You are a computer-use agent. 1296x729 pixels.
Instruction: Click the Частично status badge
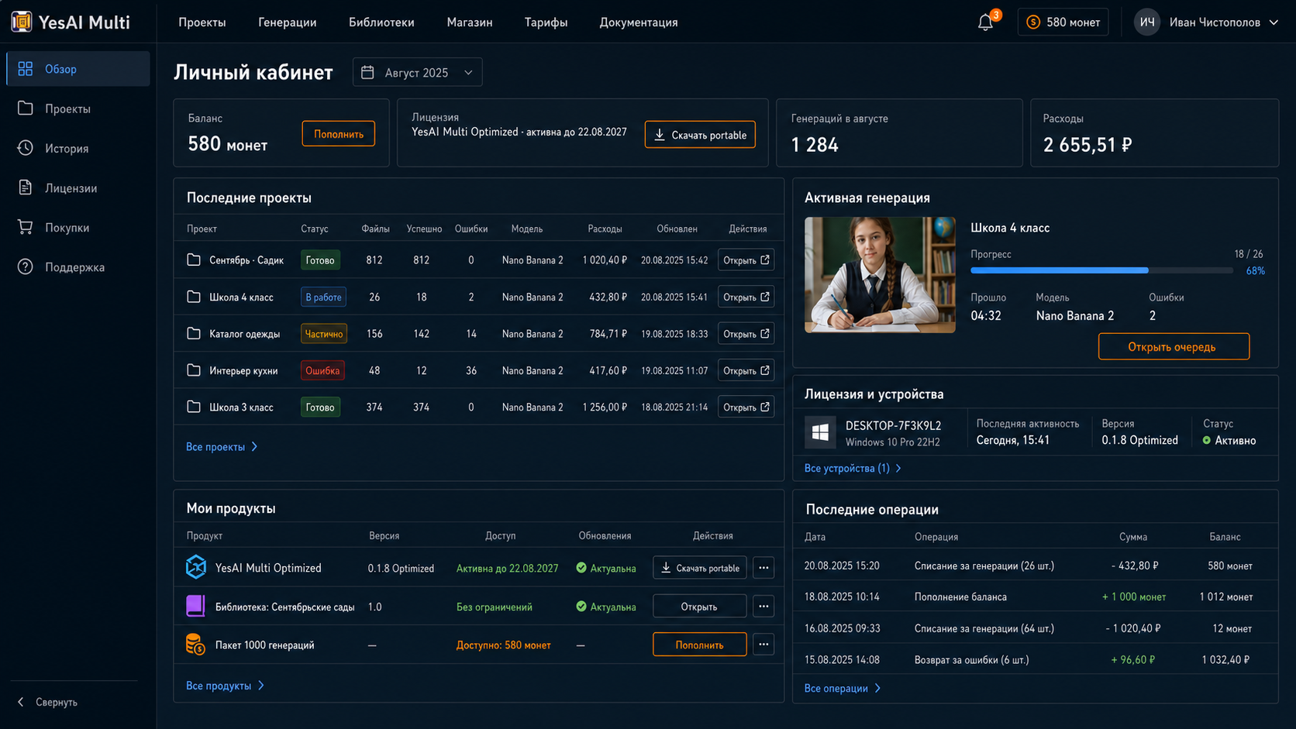[x=324, y=334]
